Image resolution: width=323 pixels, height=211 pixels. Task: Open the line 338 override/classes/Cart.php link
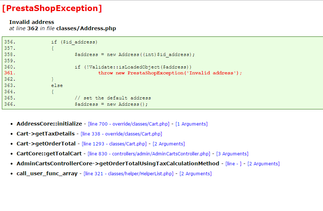[121, 134]
